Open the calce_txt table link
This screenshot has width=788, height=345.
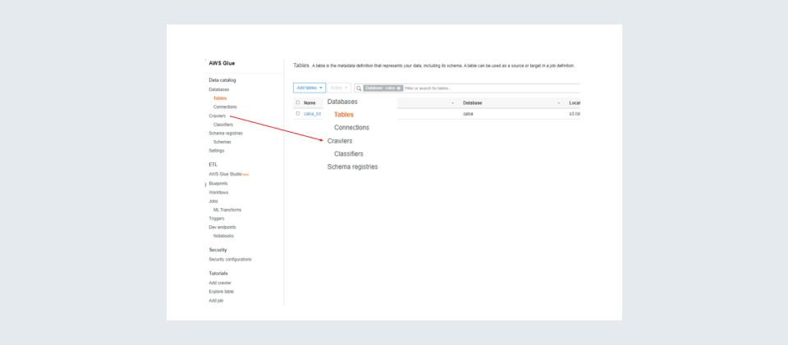tap(312, 114)
